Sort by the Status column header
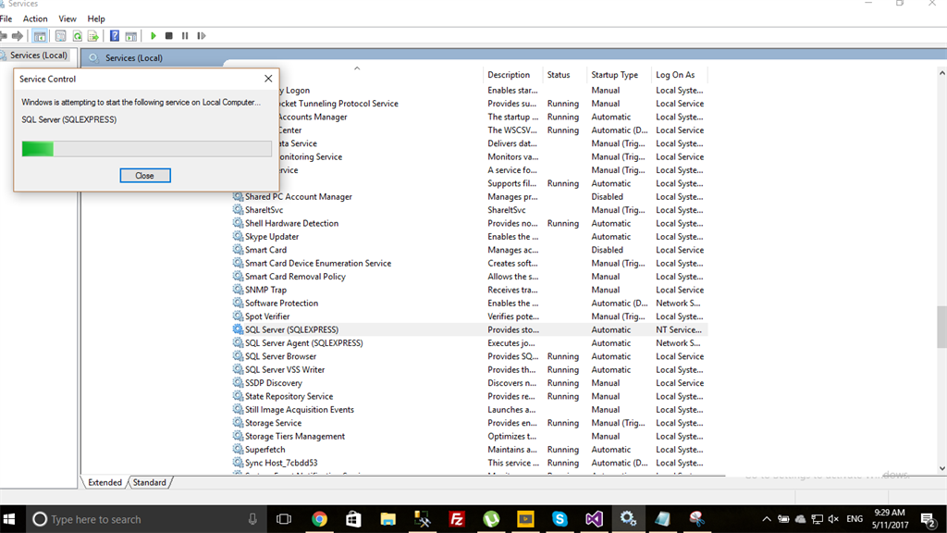Image resolution: width=947 pixels, height=533 pixels. click(x=559, y=75)
